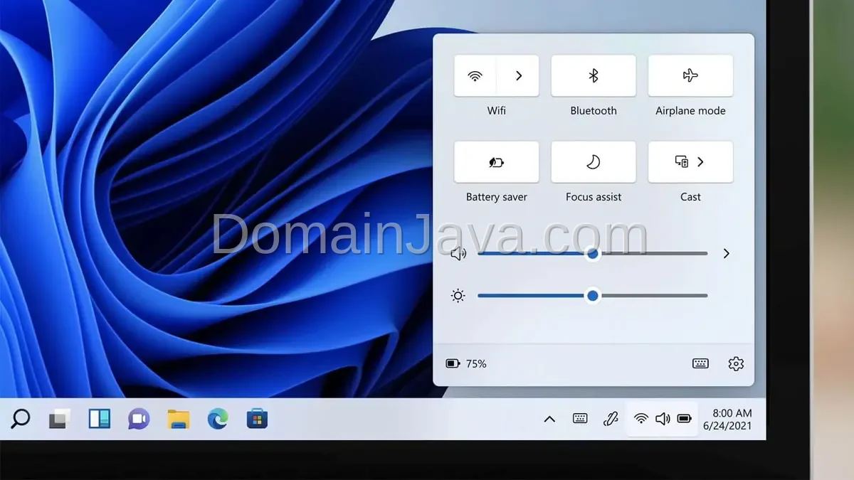Toggle Focus assist moon tile
The height and width of the screenshot is (480, 854).
594,162
